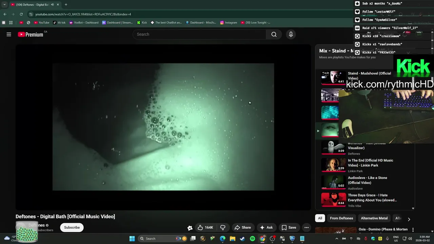
Task: Like the video showing 164K likes
Action: [205, 227]
